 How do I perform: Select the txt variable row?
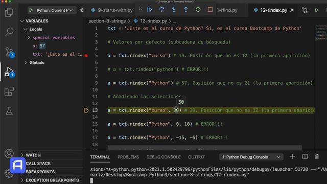click(57, 54)
